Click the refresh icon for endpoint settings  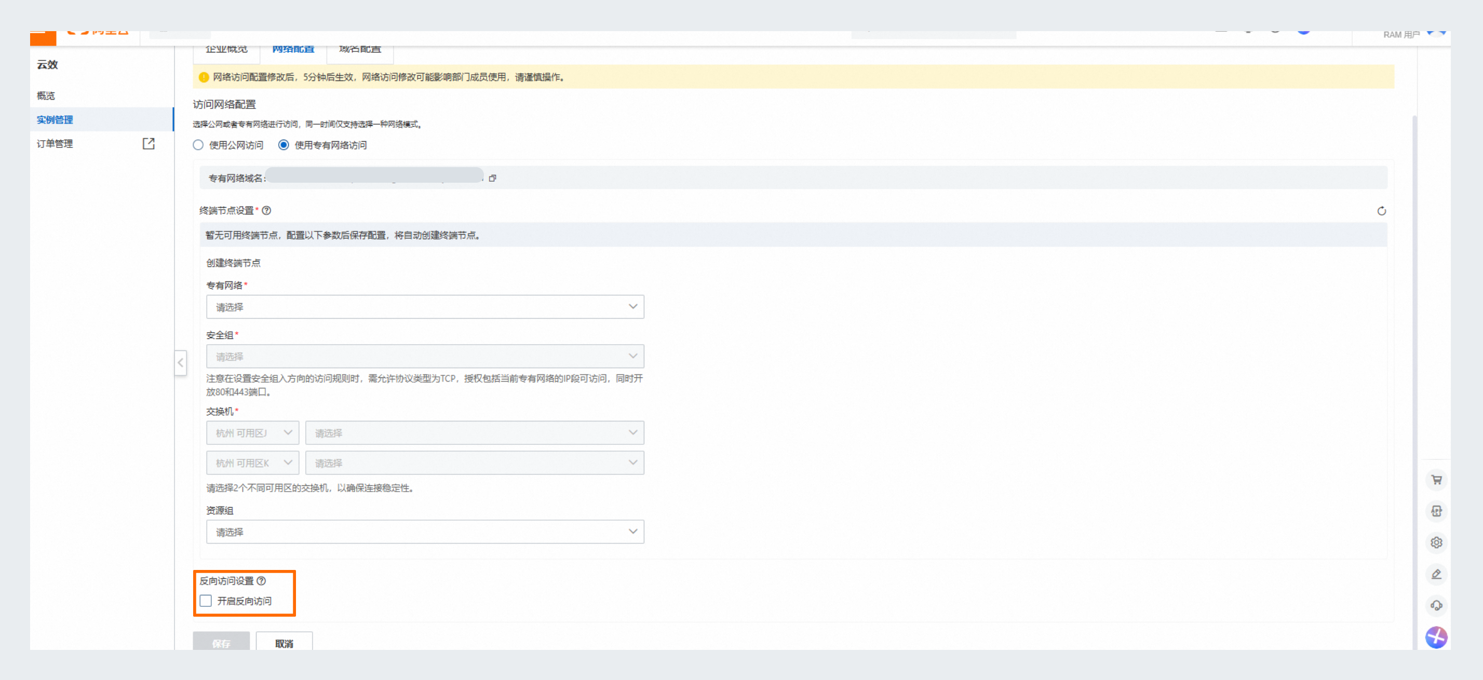(1381, 211)
